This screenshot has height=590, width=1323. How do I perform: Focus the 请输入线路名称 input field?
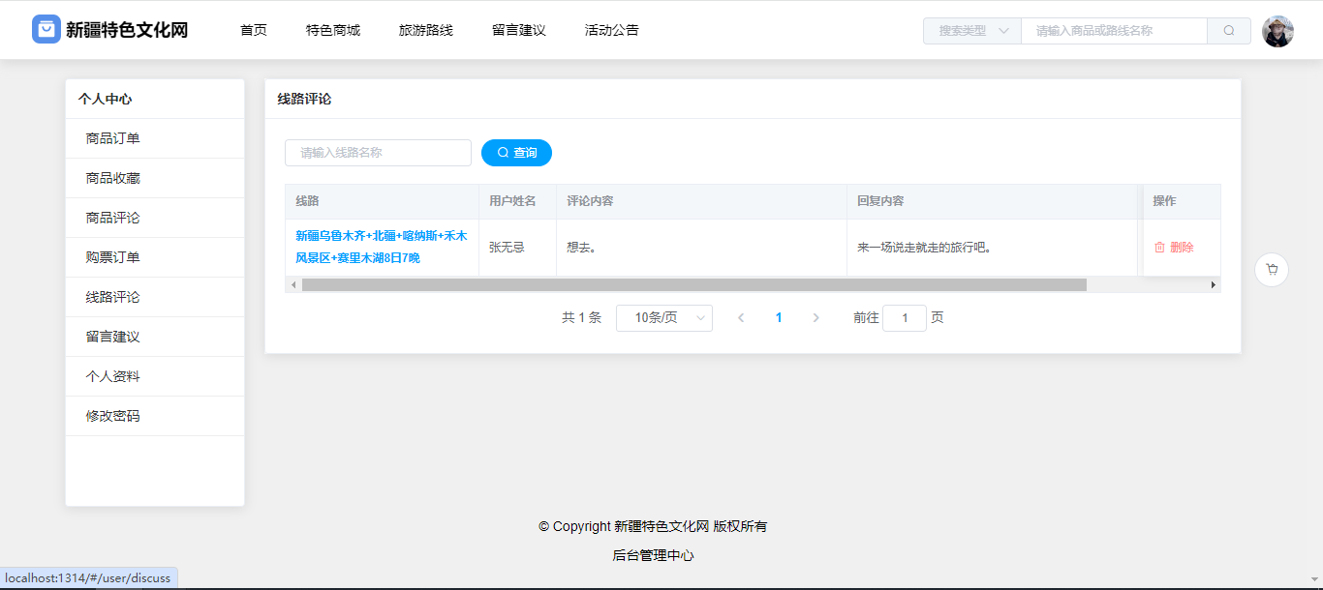click(x=378, y=153)
